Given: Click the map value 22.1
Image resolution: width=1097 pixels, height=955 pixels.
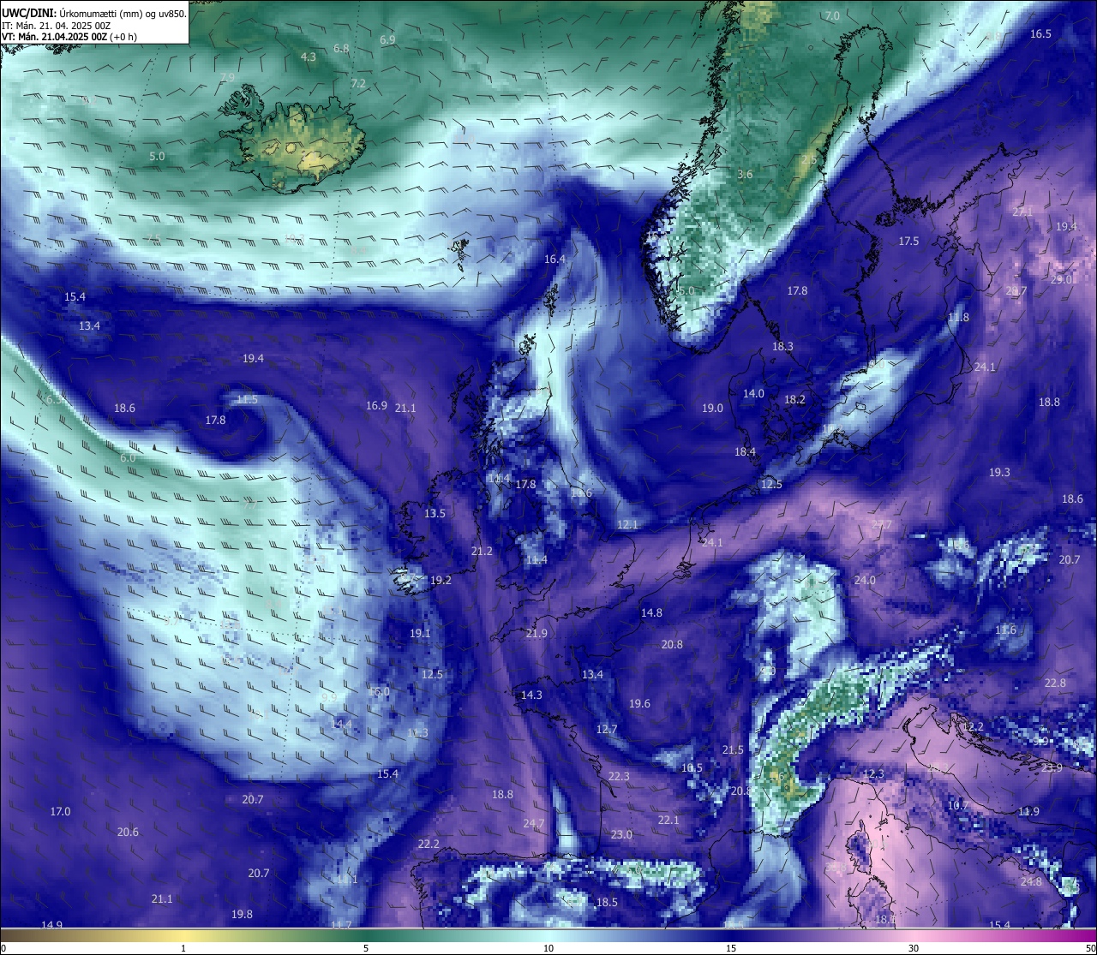Looking at the screenshot, I should point(668,820).
